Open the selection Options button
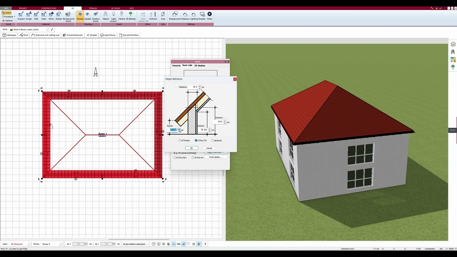The width and height of the screenshot is (457, 257). tap(7, 21)
